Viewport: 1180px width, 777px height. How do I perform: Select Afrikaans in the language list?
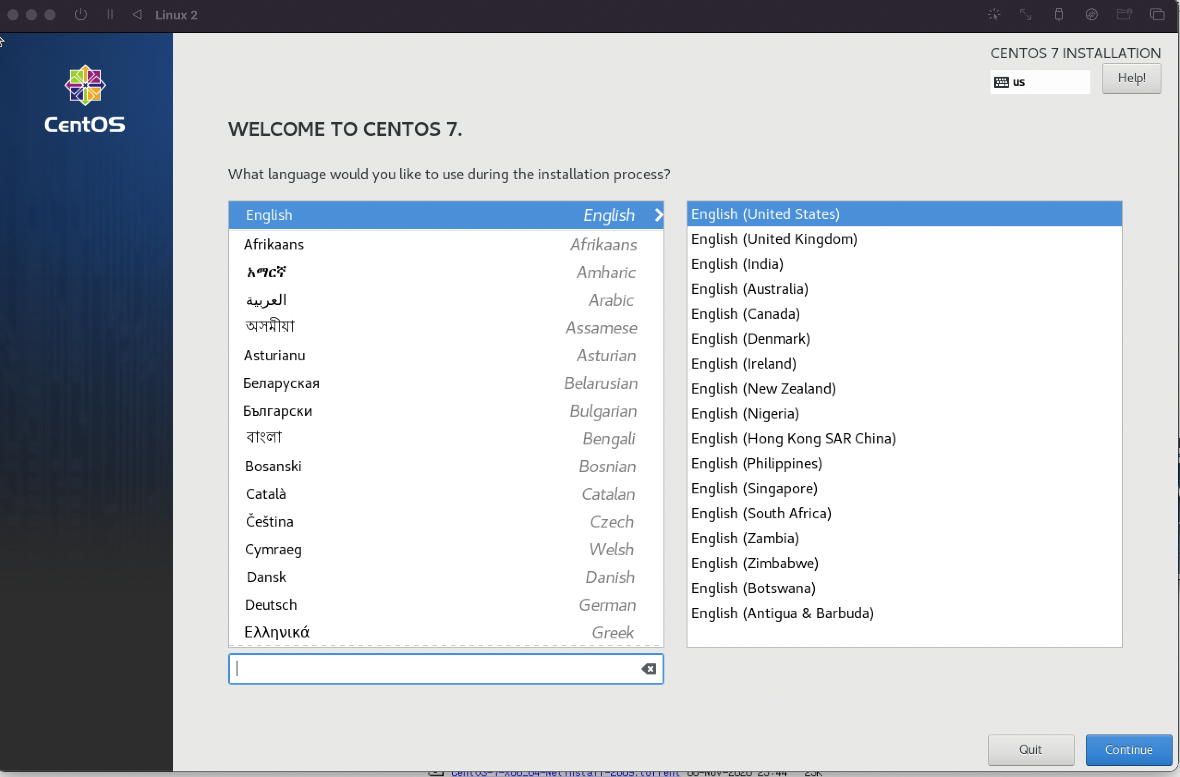[446, 244]
